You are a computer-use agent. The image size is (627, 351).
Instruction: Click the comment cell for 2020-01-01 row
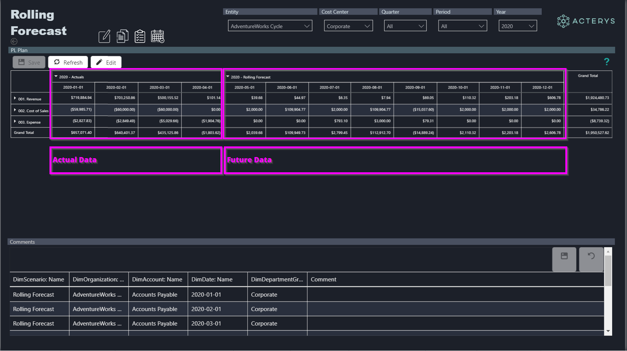coord(456,295)
